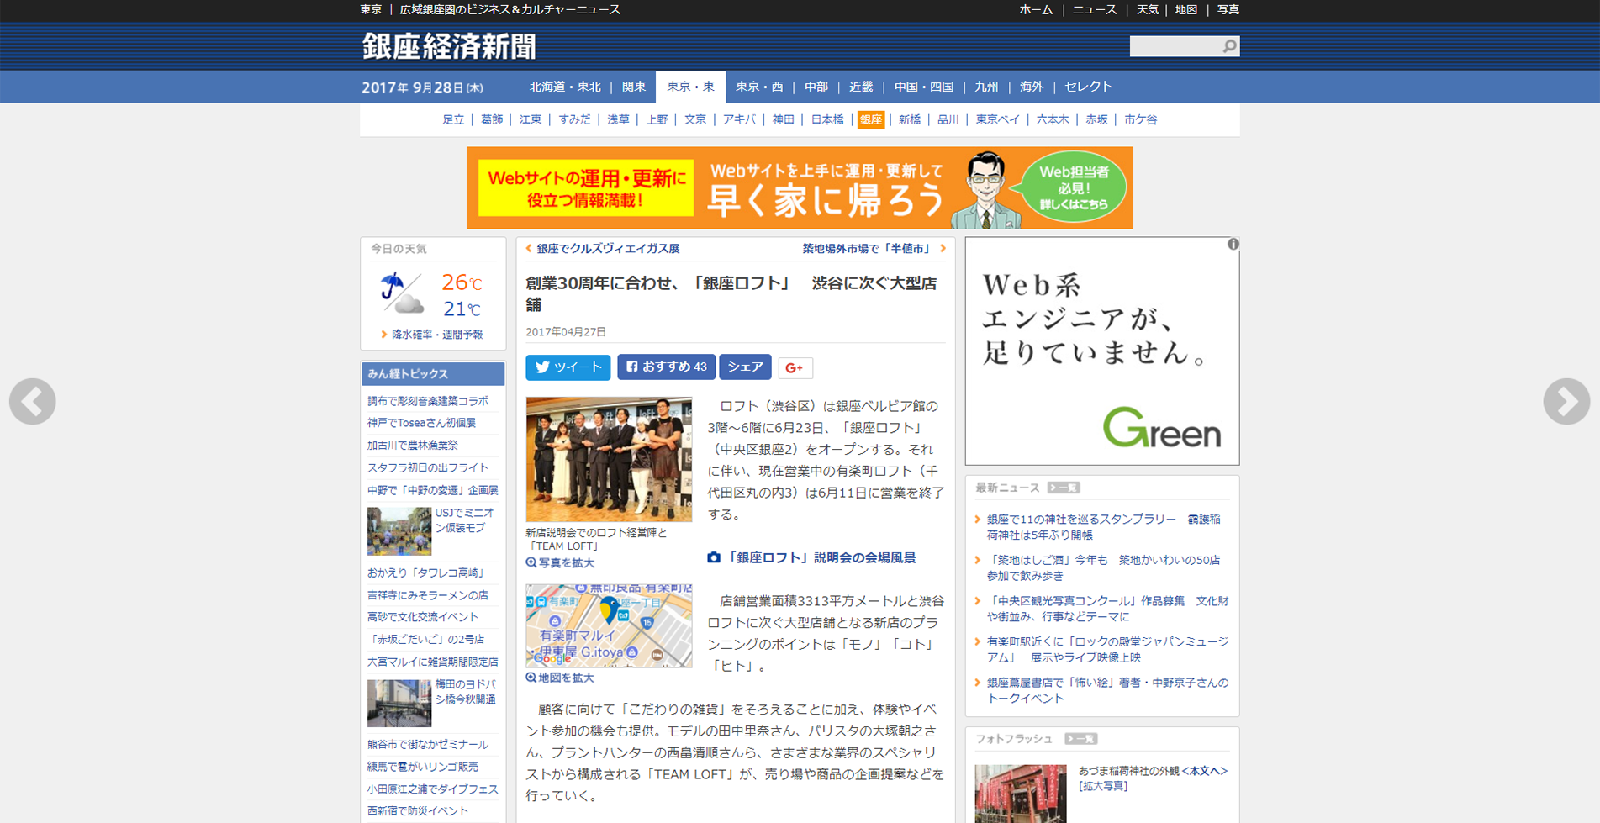Image resolution: width=1600 pixels, height=823 pixels.
Task: Click the Facebook シェア button
Action: pos(745,367)
